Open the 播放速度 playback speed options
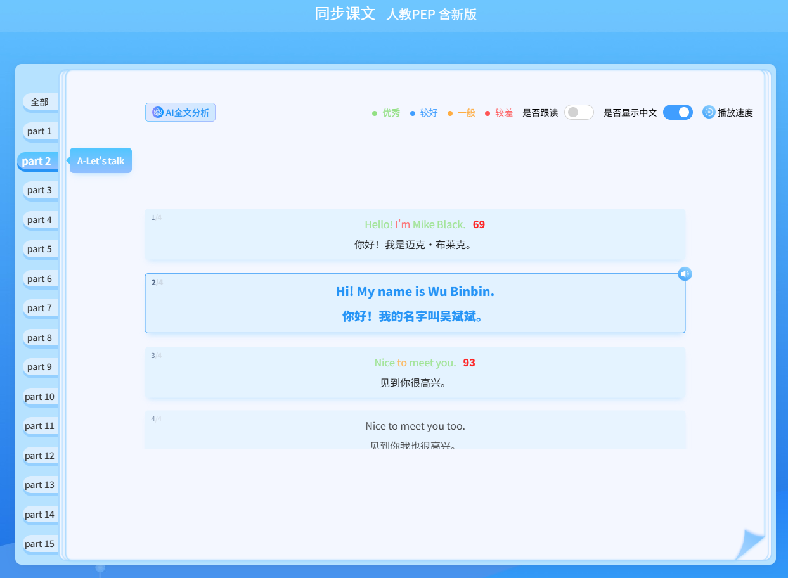This screenshot has height=578, width=788. [x=735, y=113]
